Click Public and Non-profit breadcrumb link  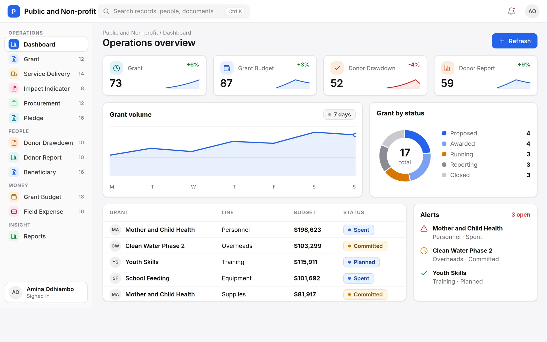pos(130,33)
